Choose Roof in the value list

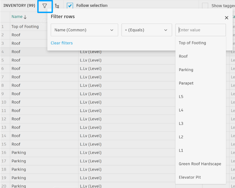click(183, 56)
